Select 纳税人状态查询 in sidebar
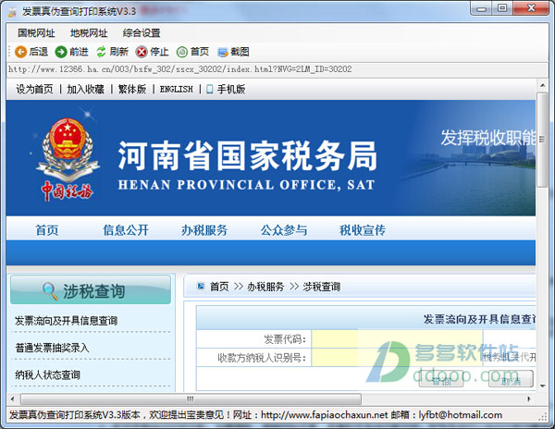Screen dimensions: 555x429 [x=47, y=374]
